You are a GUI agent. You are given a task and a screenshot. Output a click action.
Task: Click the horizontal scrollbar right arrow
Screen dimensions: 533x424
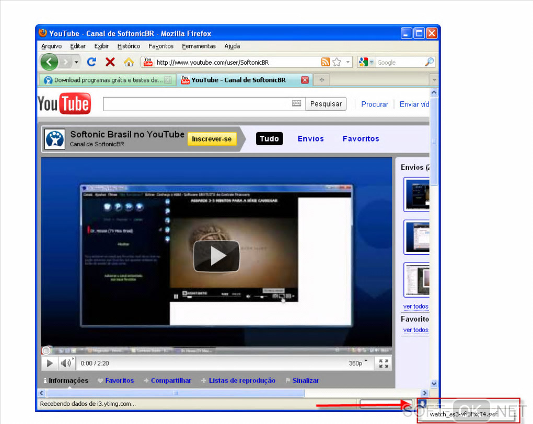coord(424,393)
